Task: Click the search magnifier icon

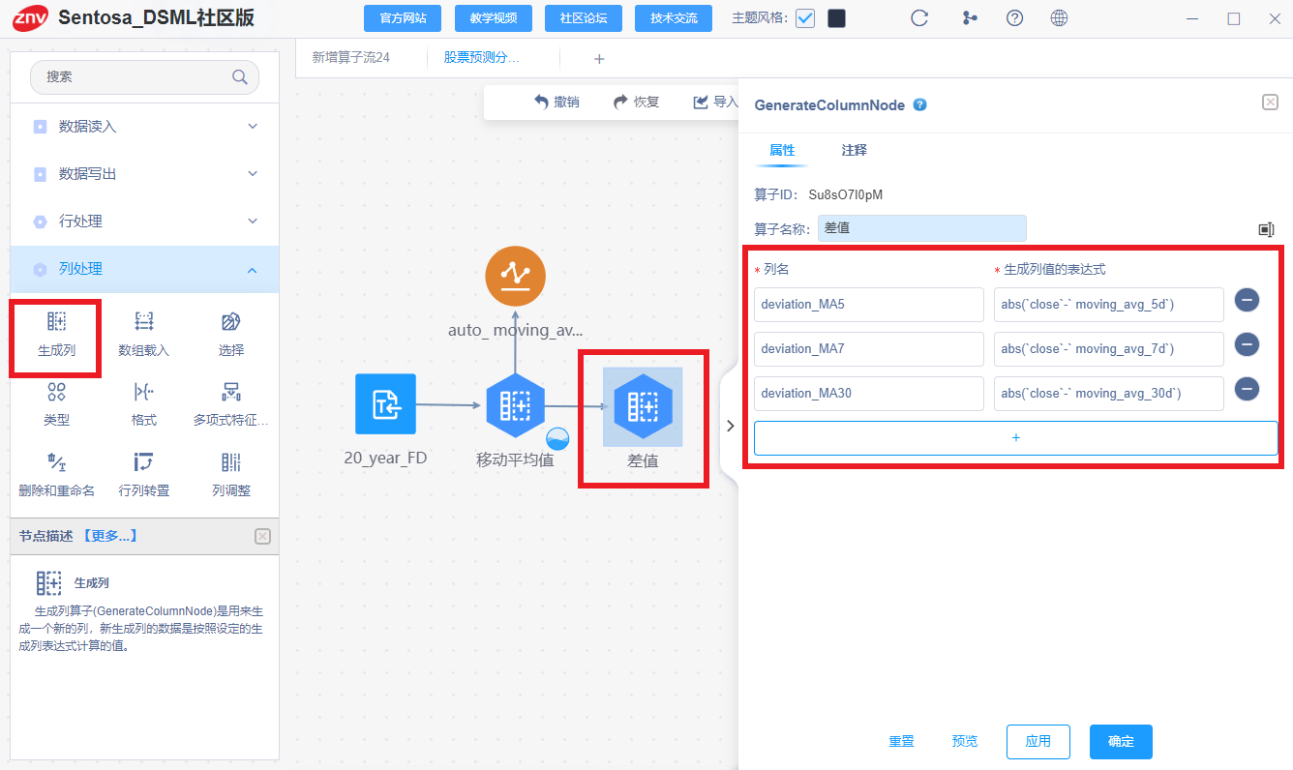Action: [239, 77]
